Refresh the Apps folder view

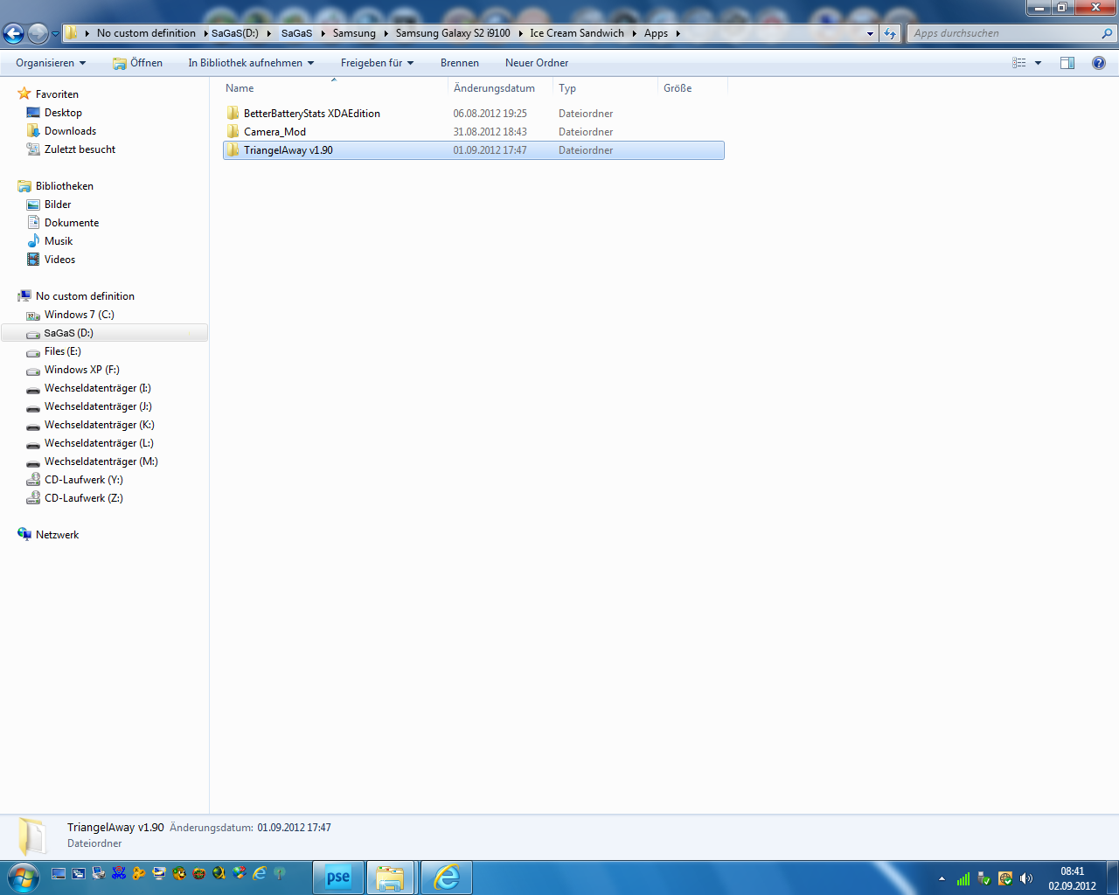click(890, 33)
